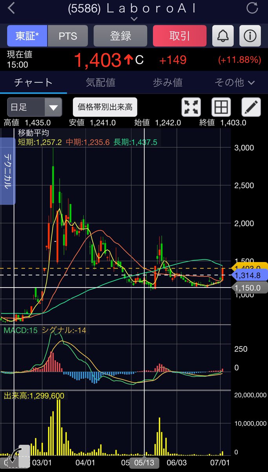
Task: Tap the 1,403 current price text
Action: 97,60
